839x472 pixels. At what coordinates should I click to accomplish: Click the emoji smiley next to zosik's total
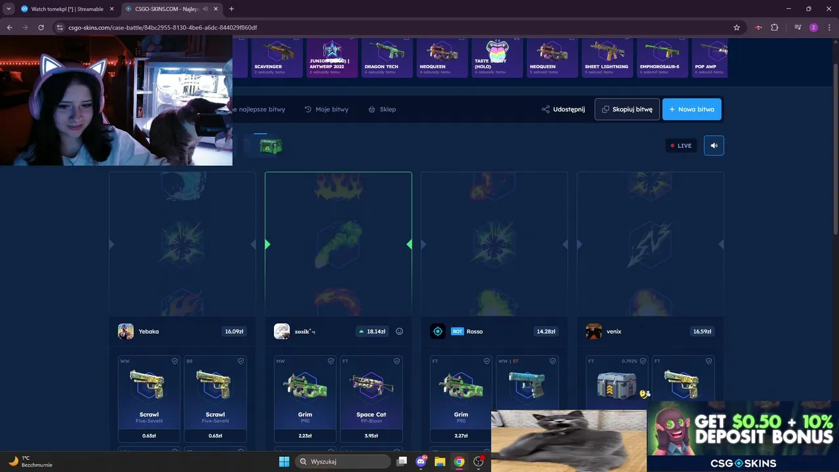pos(399,331)
